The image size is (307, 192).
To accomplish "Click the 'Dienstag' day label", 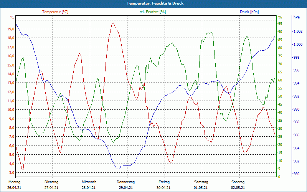I will (x=51, y=182).
